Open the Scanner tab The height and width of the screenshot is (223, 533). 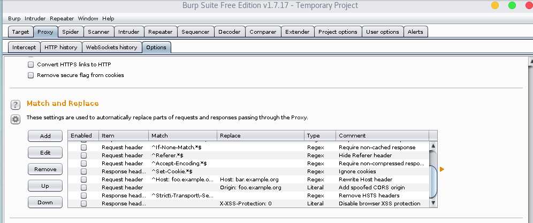[98, 32]
